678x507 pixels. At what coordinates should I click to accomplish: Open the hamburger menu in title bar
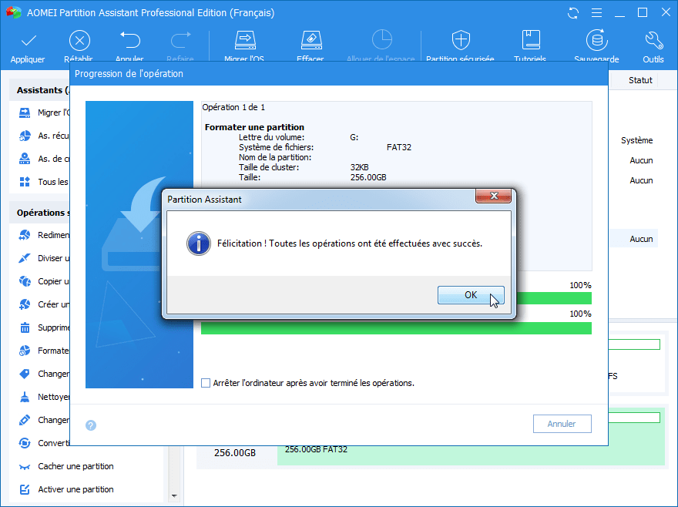tap(596, 13)
